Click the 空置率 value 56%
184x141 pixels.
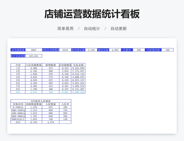pyautogui.click(x=139, y=50)
